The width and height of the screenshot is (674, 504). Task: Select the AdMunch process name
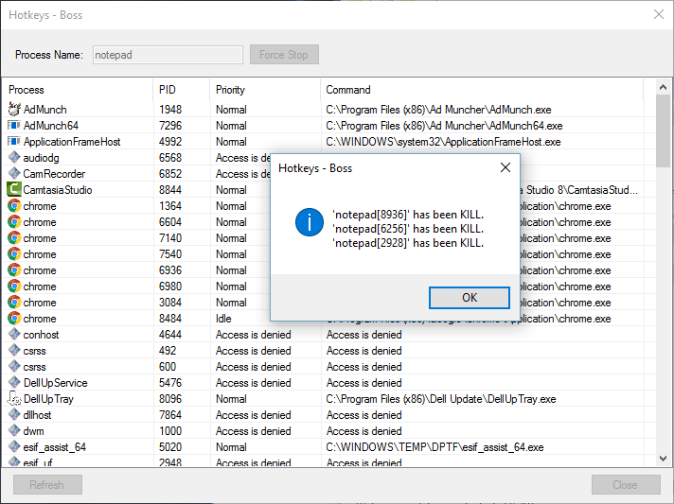[44, 110]
